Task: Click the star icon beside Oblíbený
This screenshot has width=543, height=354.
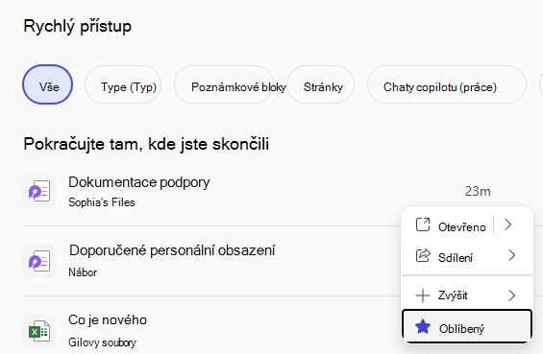Action: 423,327
